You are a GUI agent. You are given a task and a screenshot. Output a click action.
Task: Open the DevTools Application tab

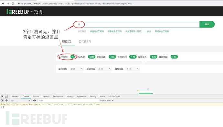82,97
